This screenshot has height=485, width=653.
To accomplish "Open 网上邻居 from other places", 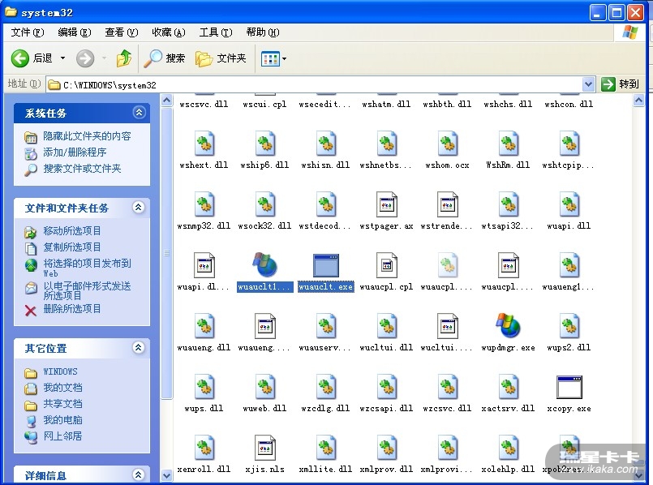I will click(62, 436).
